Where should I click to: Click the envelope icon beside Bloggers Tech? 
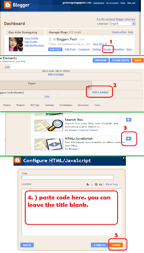coord(54,40)
